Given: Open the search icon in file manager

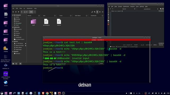Looking at the screenshot, I should point(95,12).
